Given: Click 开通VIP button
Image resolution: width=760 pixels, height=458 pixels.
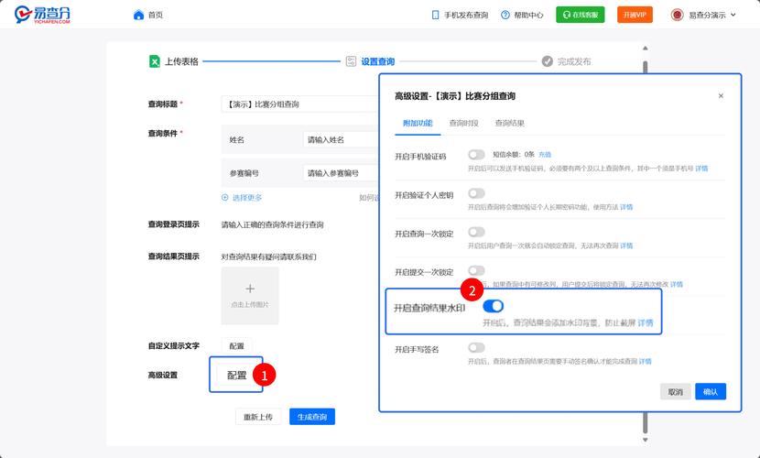Looking at the screenshot, I should (635, 15).
